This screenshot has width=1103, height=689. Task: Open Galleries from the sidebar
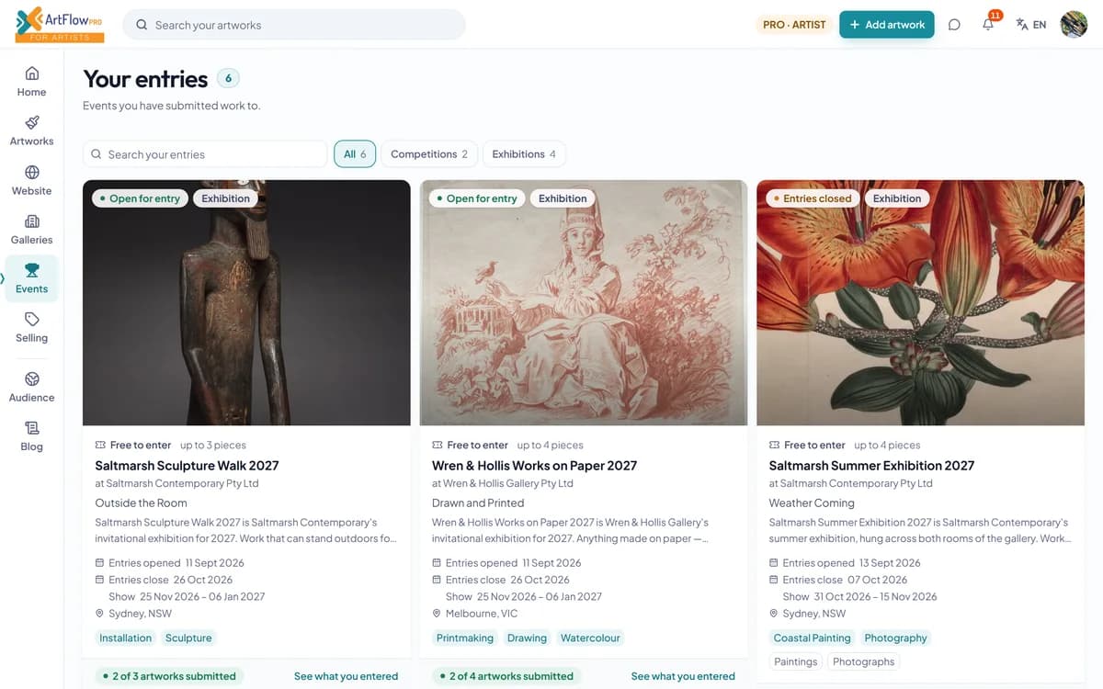coord(31,229)
